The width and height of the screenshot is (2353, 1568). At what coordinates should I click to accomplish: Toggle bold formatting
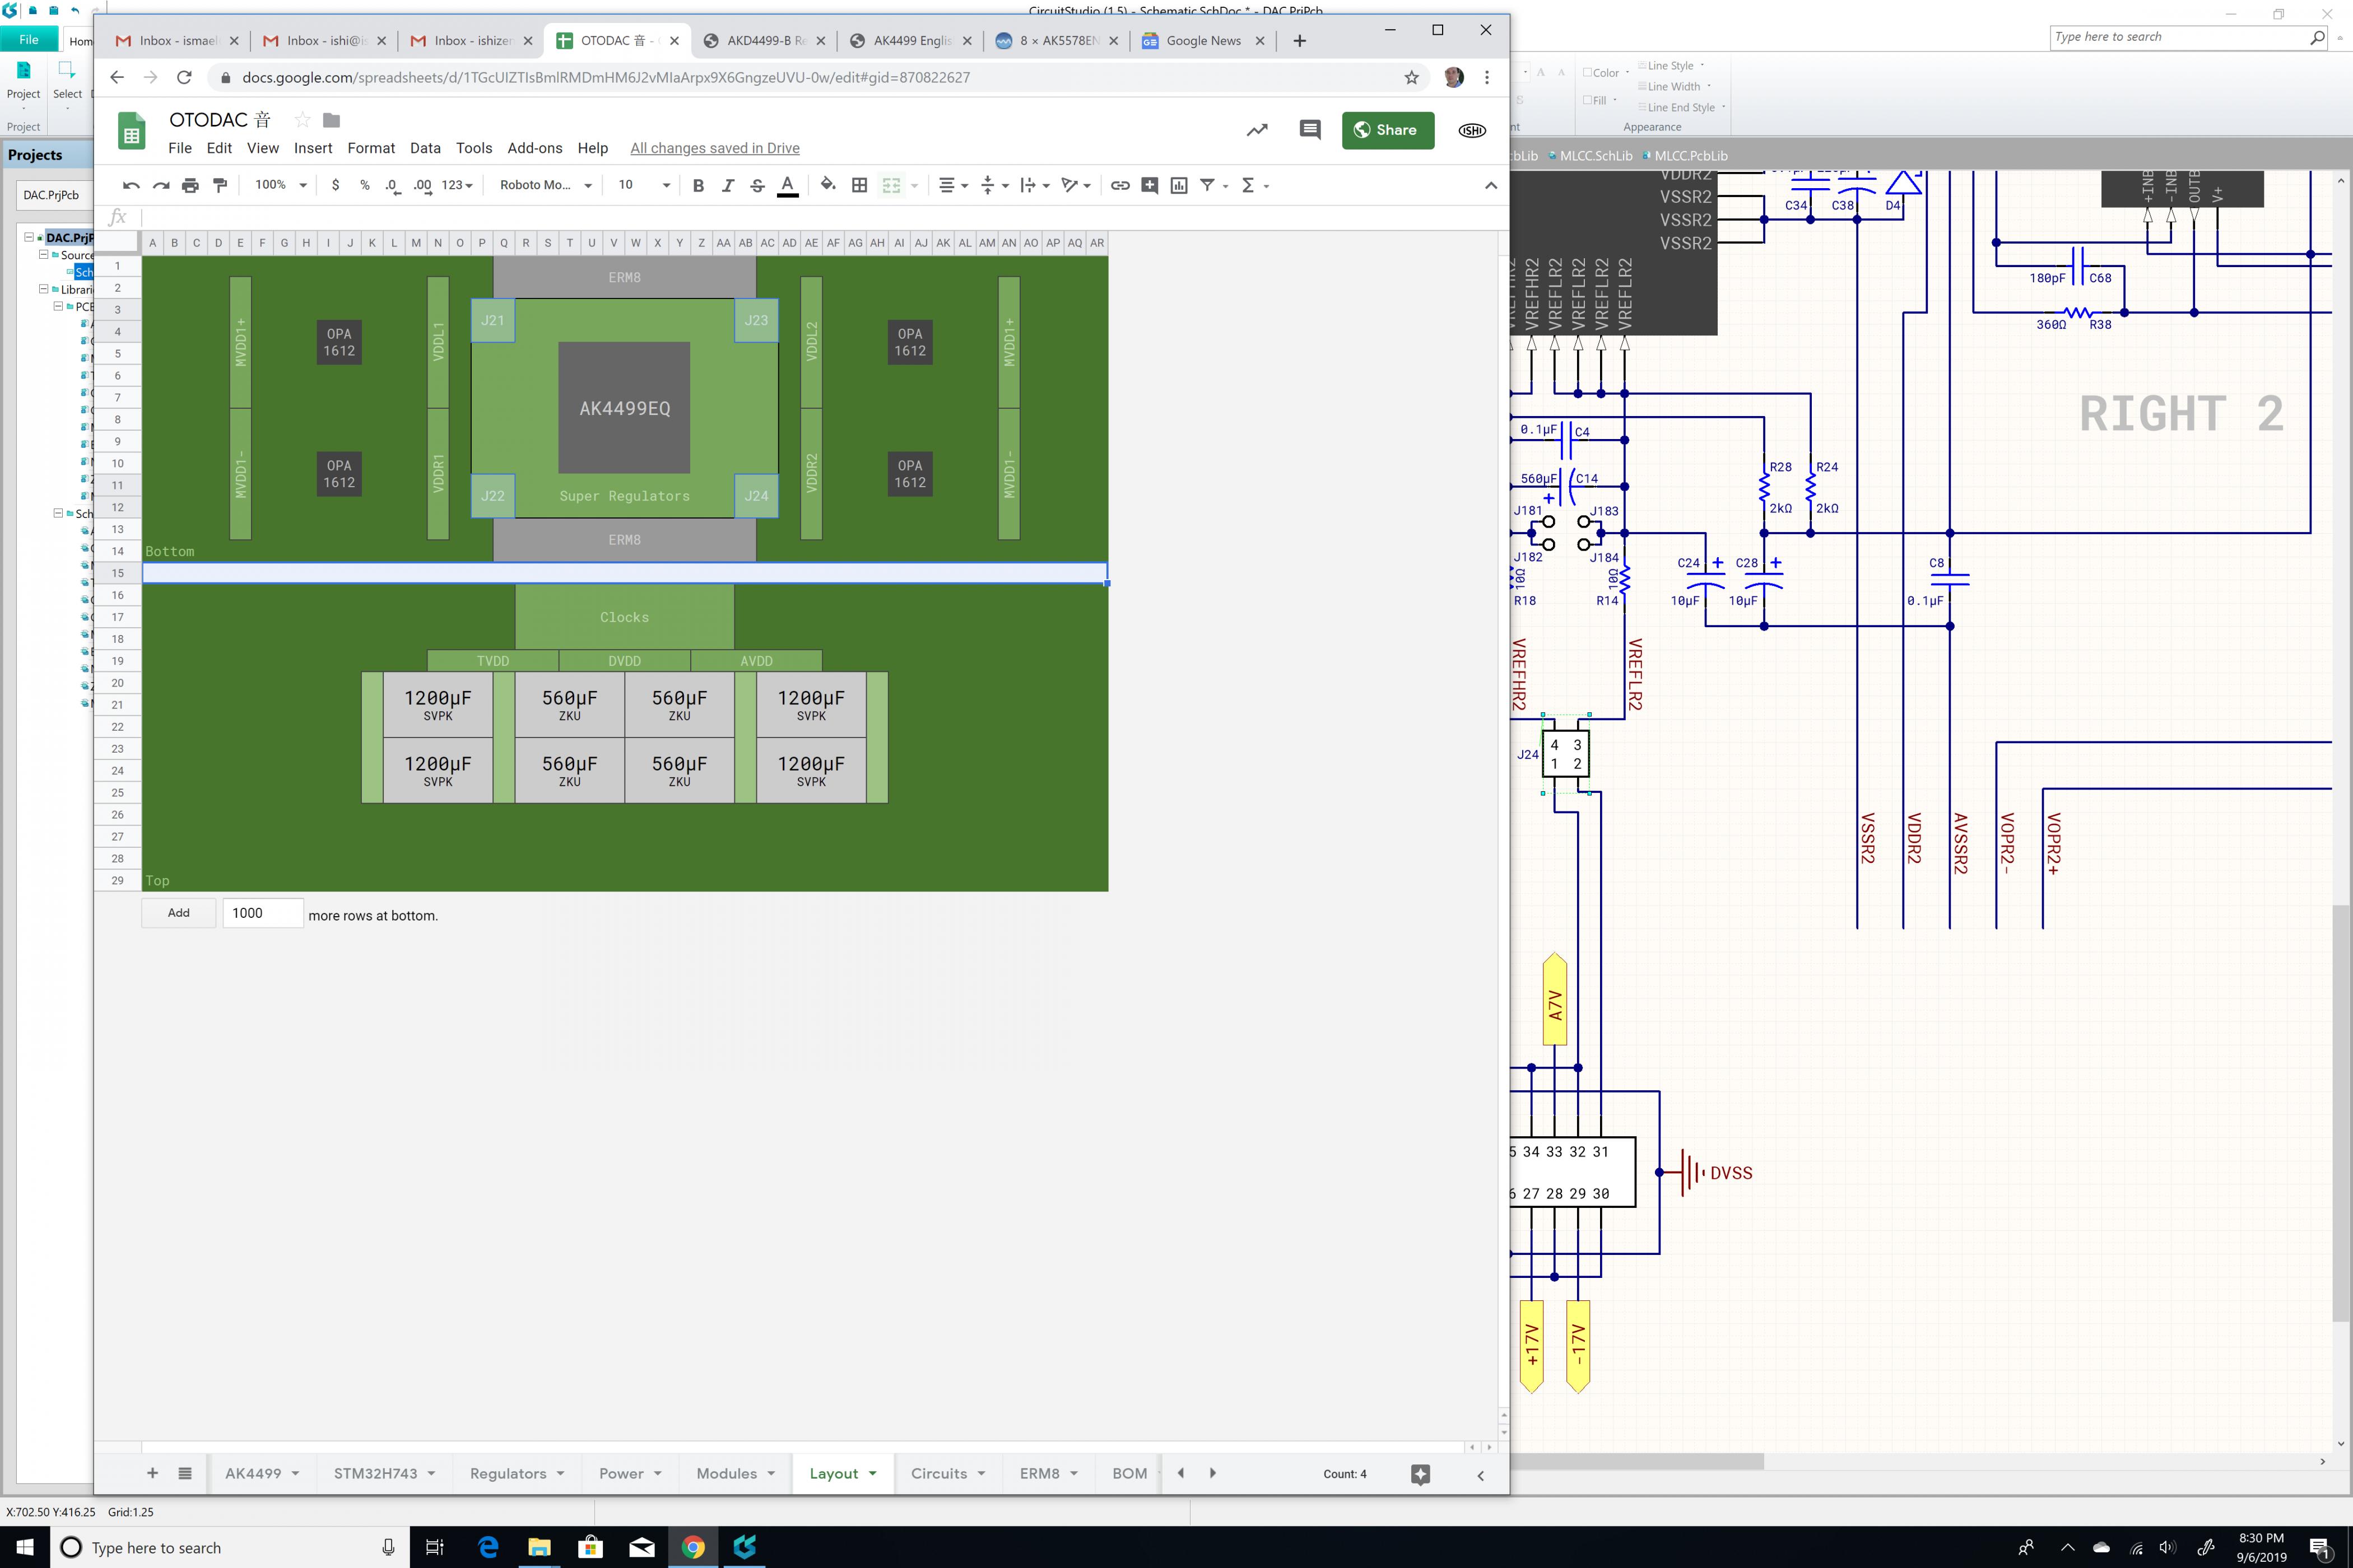click(698, 185)
